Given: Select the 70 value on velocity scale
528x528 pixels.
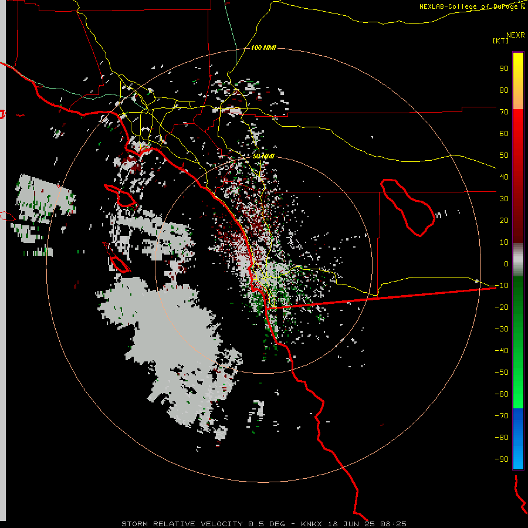Looking at the screenshot, I should [x=504, y=112].
